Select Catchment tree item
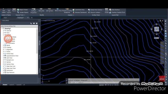The width and height of the screenshot is (168, 94). pos(9,70)
